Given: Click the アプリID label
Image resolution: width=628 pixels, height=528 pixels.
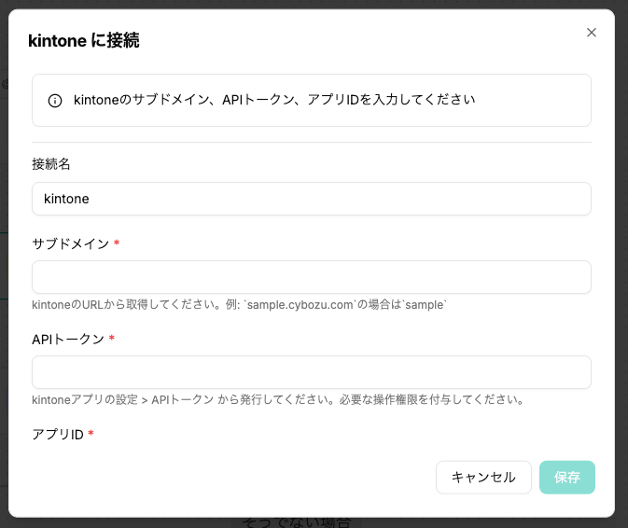Looking at the screenshot, I should pos(58,435).
